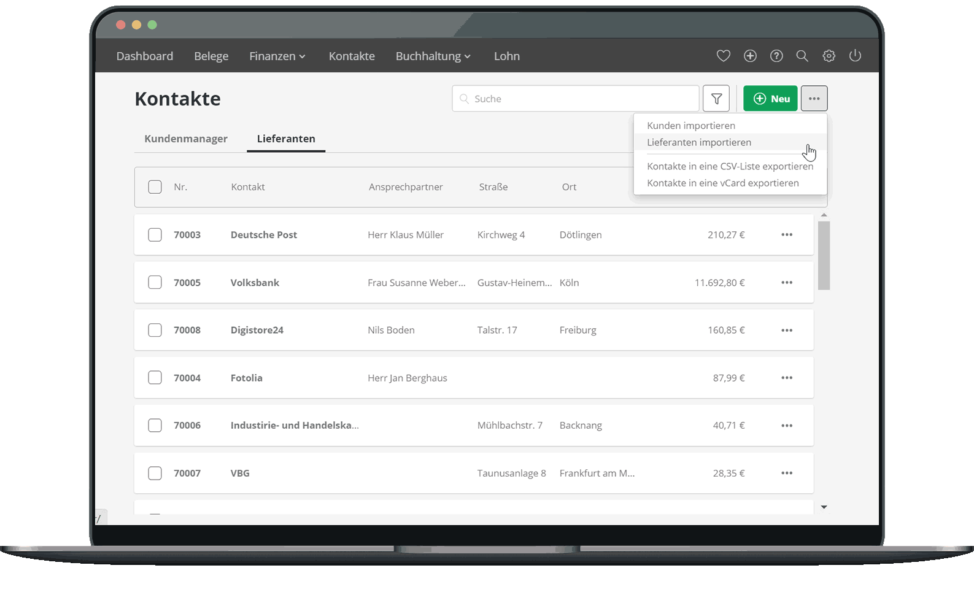Check the Digistore24 row checkbox
974x595 pixels.
(155, 330)
